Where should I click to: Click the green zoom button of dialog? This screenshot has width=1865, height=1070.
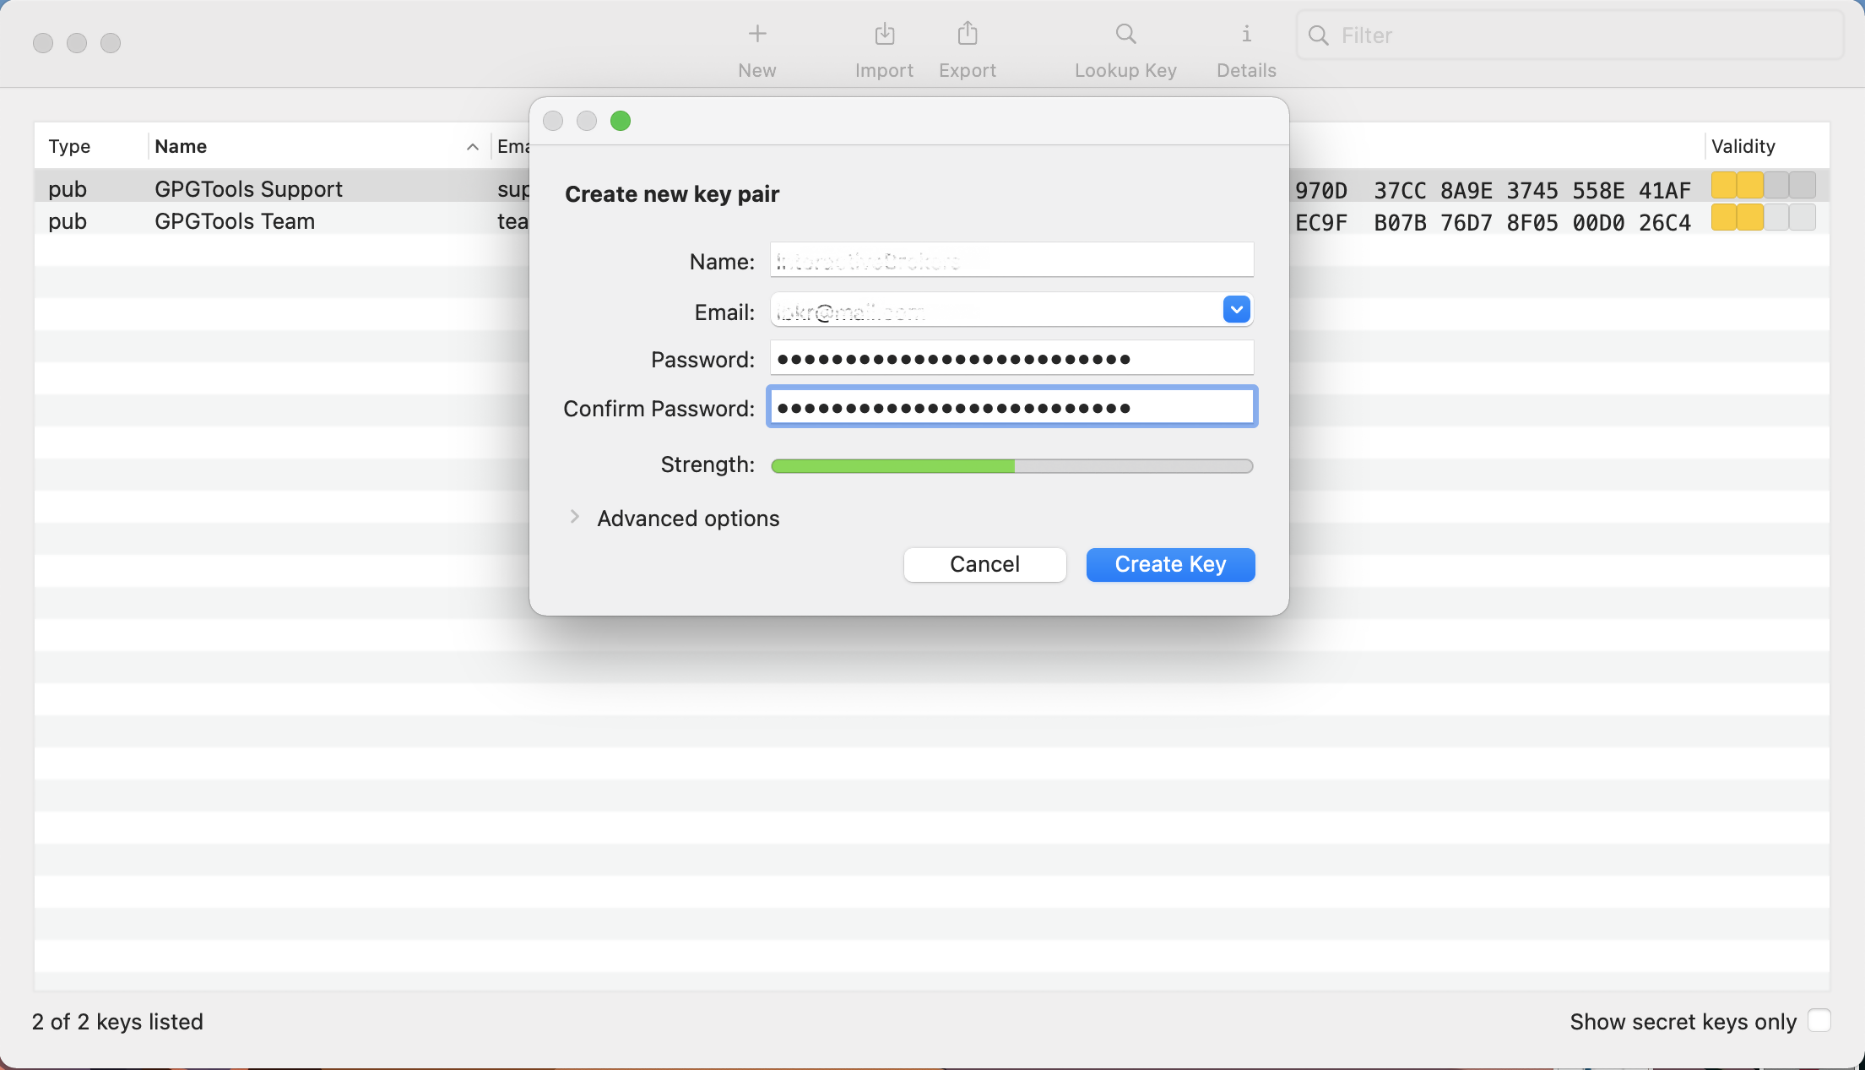[x=621, y=121]
